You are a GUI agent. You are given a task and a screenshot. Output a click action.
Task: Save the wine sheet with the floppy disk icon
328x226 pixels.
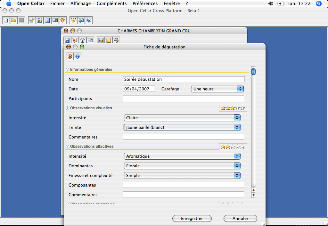67,40
